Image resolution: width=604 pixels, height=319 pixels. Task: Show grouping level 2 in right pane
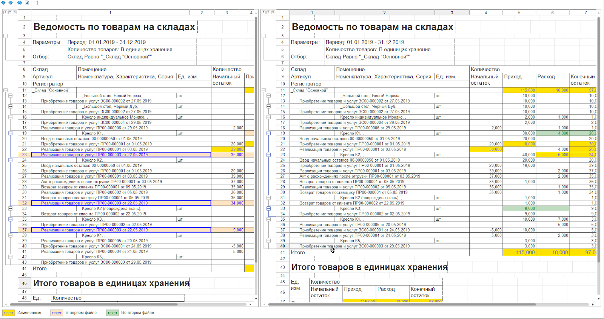[x=268, y=12]
